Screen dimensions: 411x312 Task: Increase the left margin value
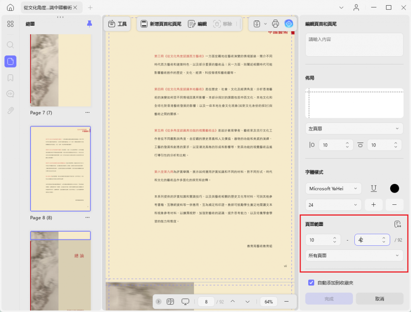pyautogui.click(x=347, y=143)
